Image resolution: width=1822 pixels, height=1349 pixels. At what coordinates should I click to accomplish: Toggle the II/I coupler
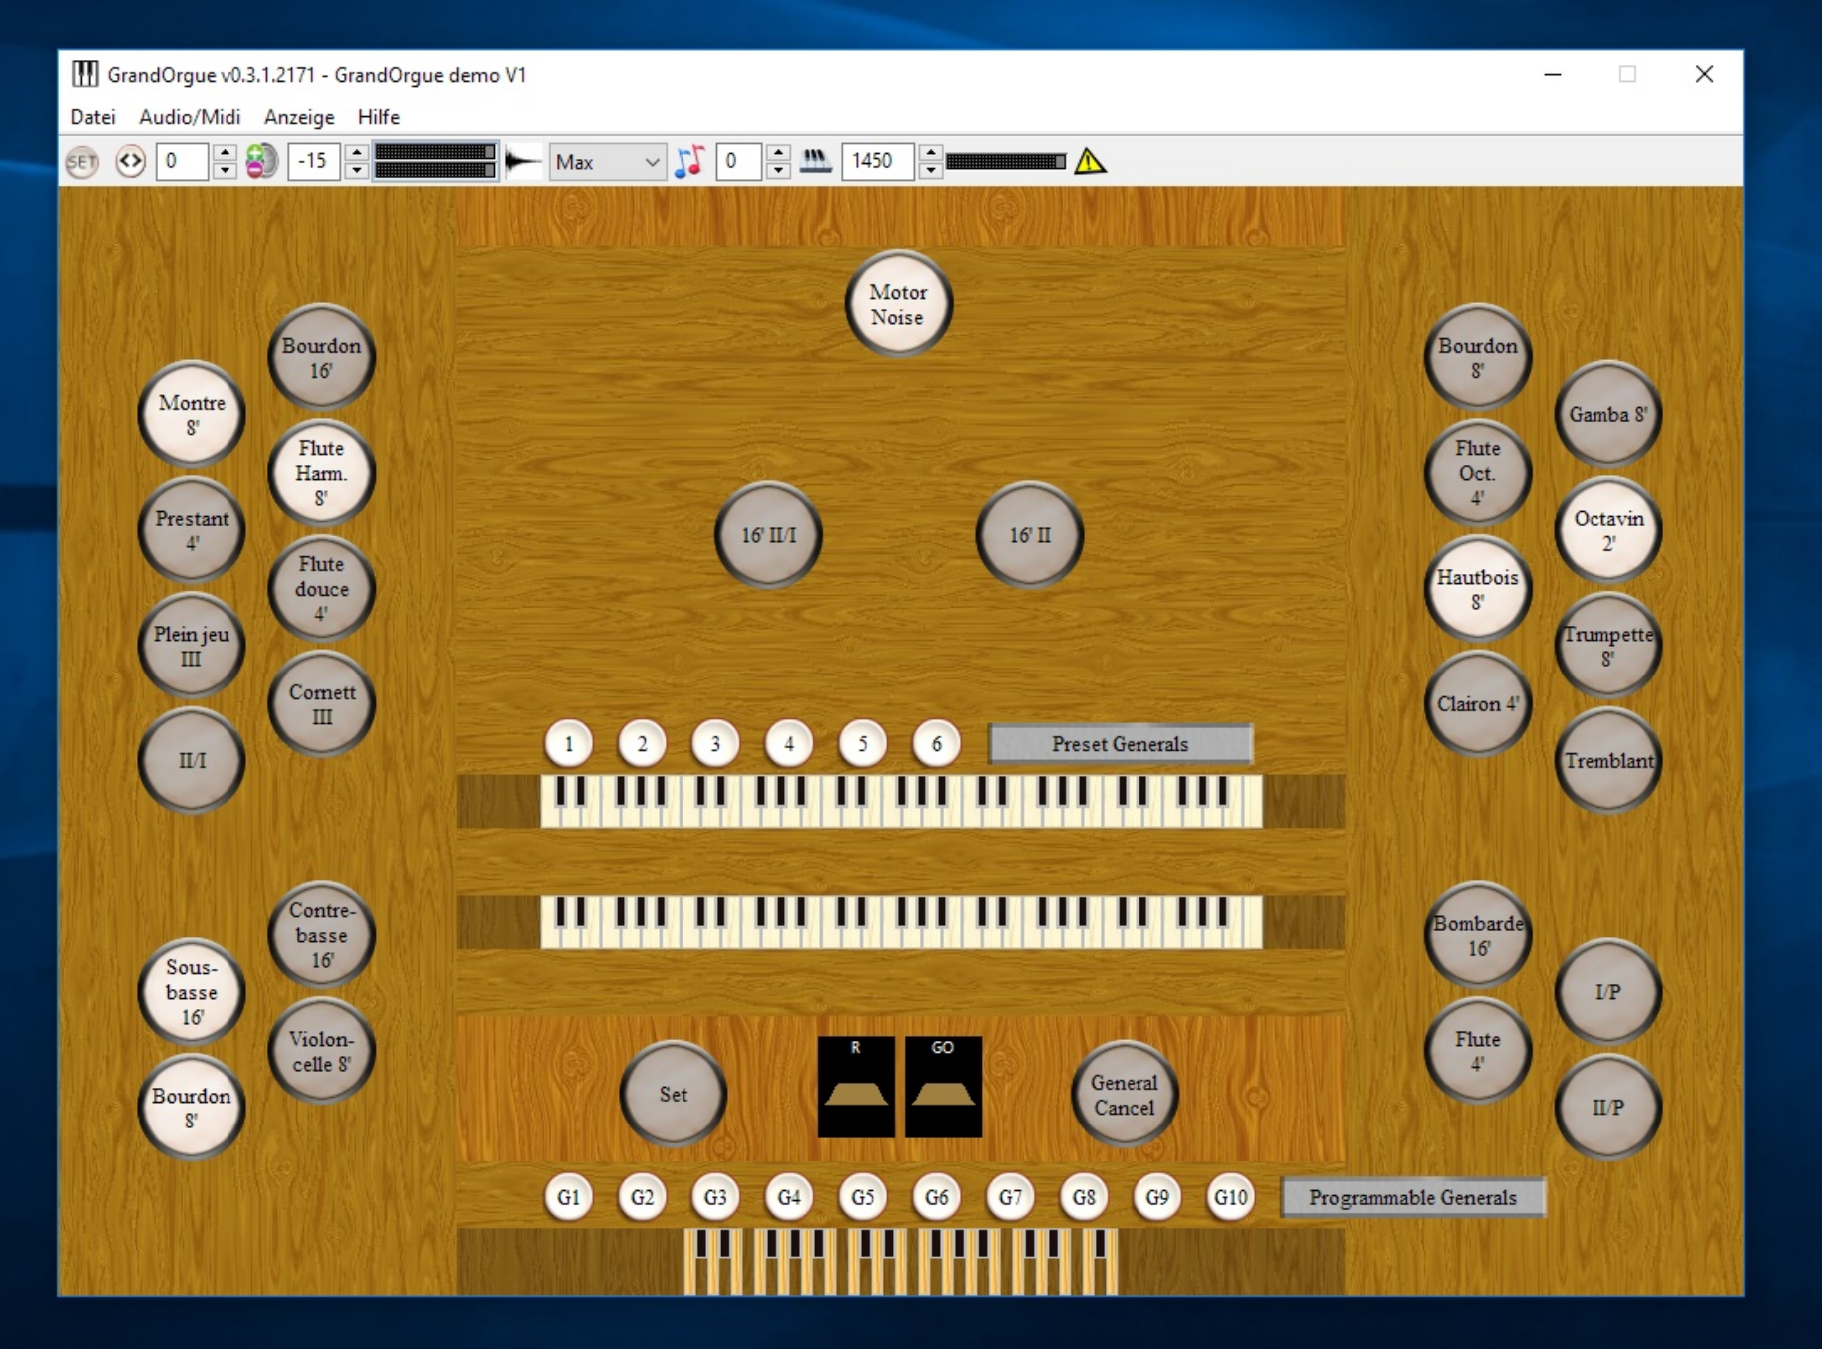(x=192, y=760)
